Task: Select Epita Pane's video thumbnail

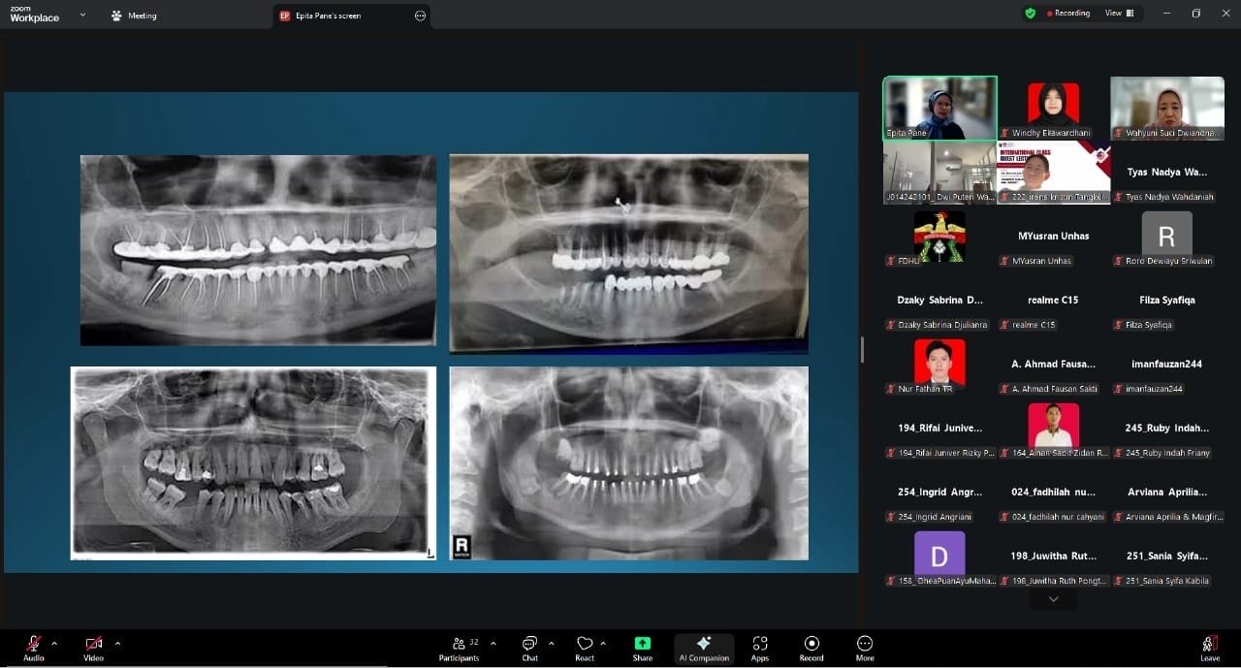Action: (939, 108)
